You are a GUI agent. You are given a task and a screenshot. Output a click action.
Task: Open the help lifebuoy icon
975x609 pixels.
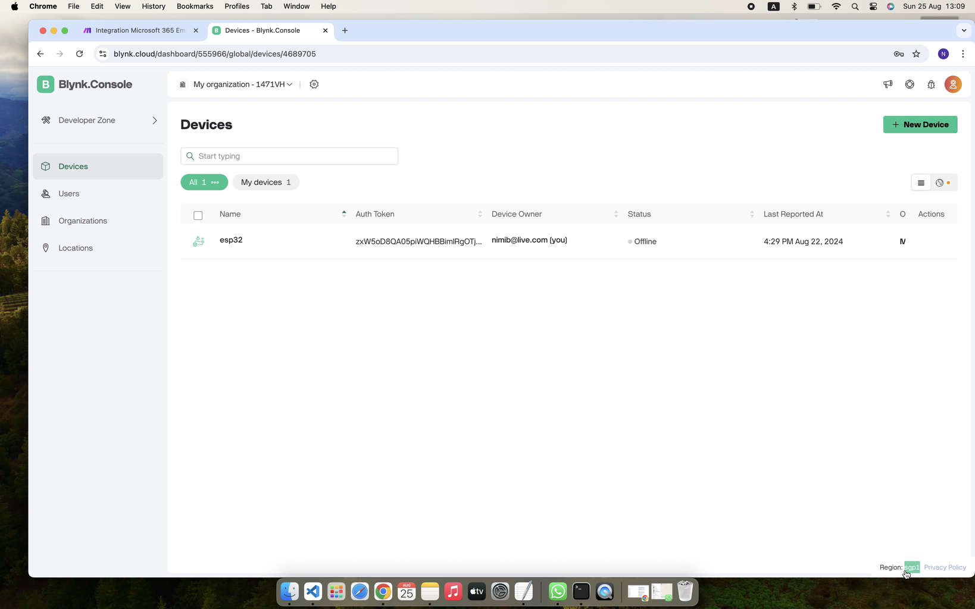tap(910, 84)
